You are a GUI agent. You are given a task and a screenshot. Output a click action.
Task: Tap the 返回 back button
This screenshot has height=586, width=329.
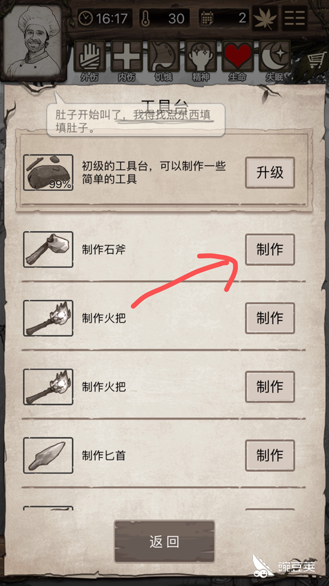tap(164, 541)
